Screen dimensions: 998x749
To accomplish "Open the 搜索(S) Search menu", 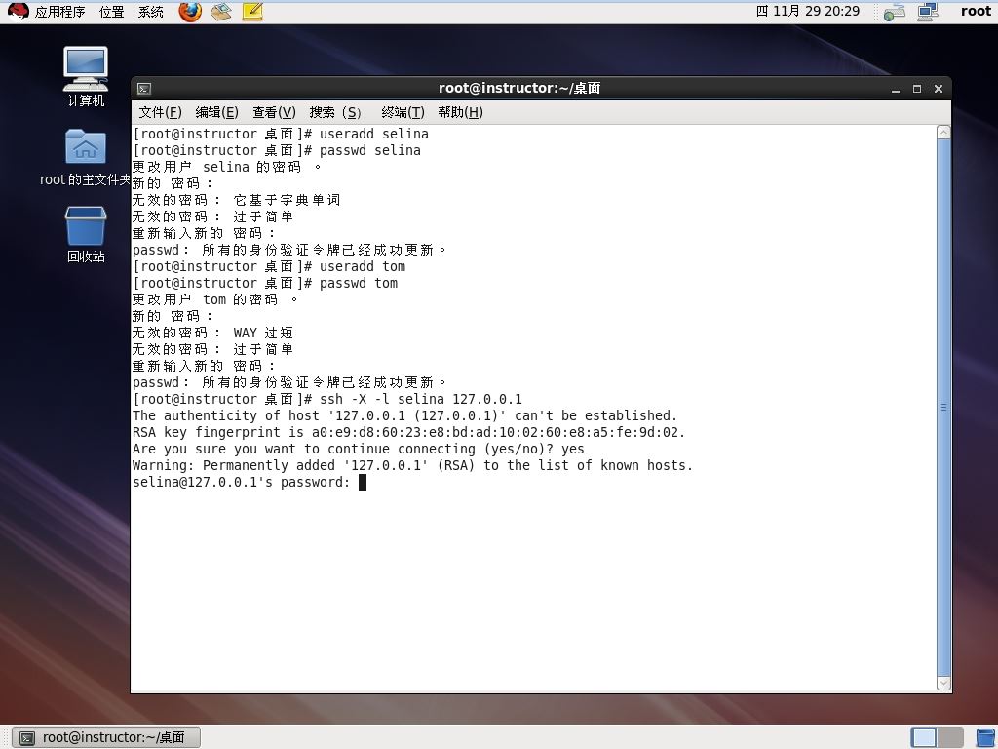I will 335,112.
